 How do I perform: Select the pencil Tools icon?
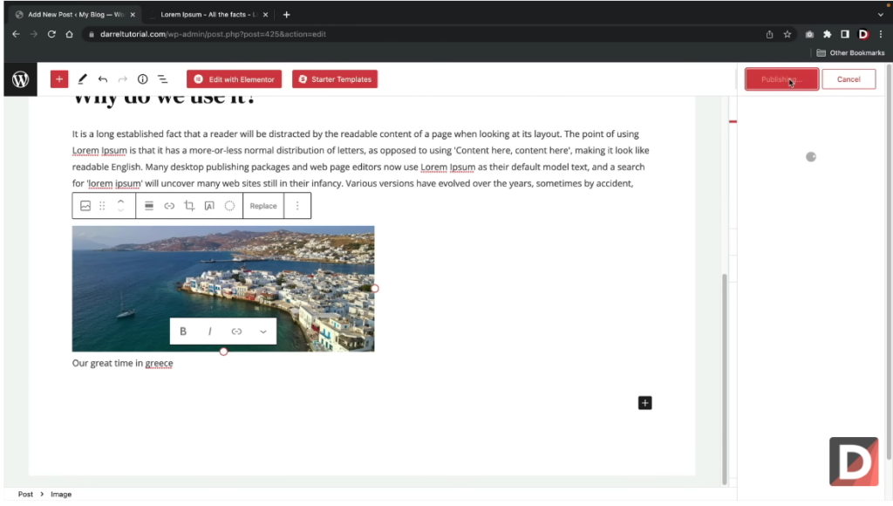coord(82,79)
